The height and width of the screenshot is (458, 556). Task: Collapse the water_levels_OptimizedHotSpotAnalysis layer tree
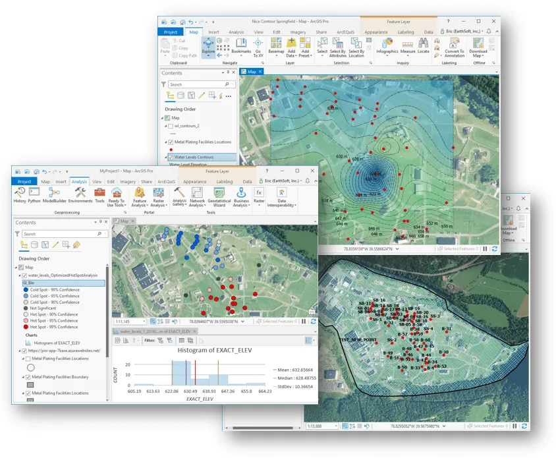pos(20,275)
